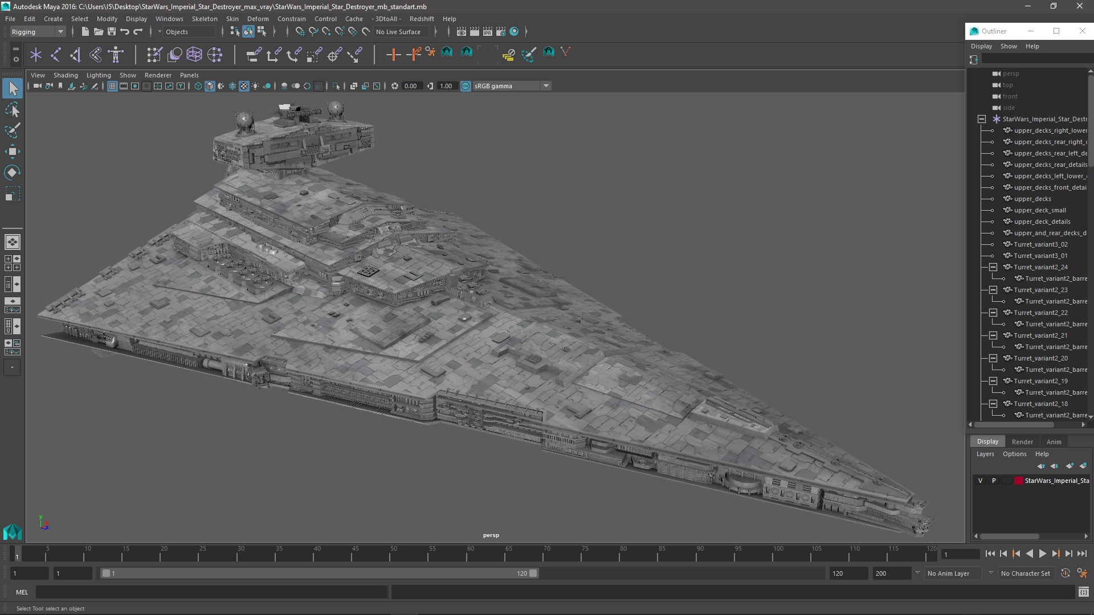Collapse Turret_variant2_18 node in Outliner
Viewport: 1094px width, 615px height.
[993, 404]
